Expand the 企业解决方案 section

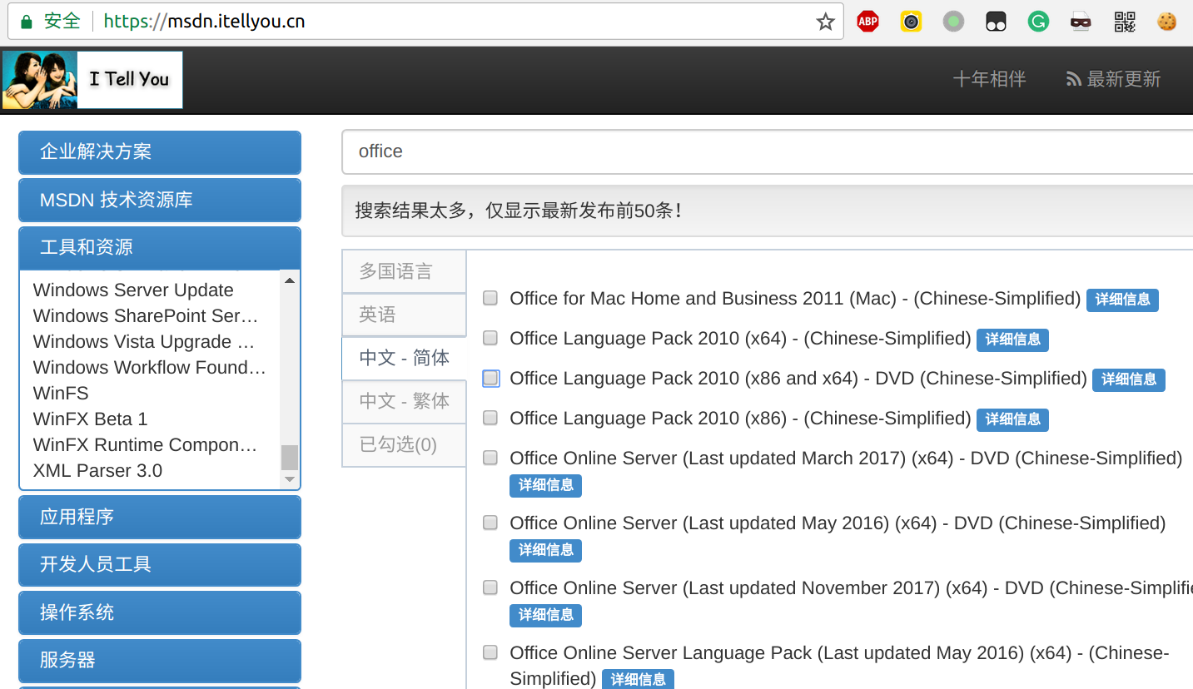tap(160, 152)
